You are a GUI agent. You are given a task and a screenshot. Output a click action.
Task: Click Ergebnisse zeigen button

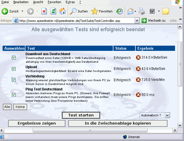[37, 123]
